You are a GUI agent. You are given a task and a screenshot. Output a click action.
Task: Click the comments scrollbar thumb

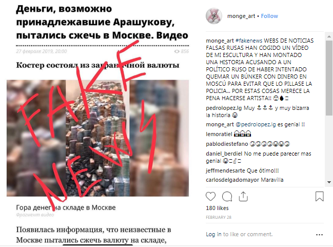pos(329,78)
